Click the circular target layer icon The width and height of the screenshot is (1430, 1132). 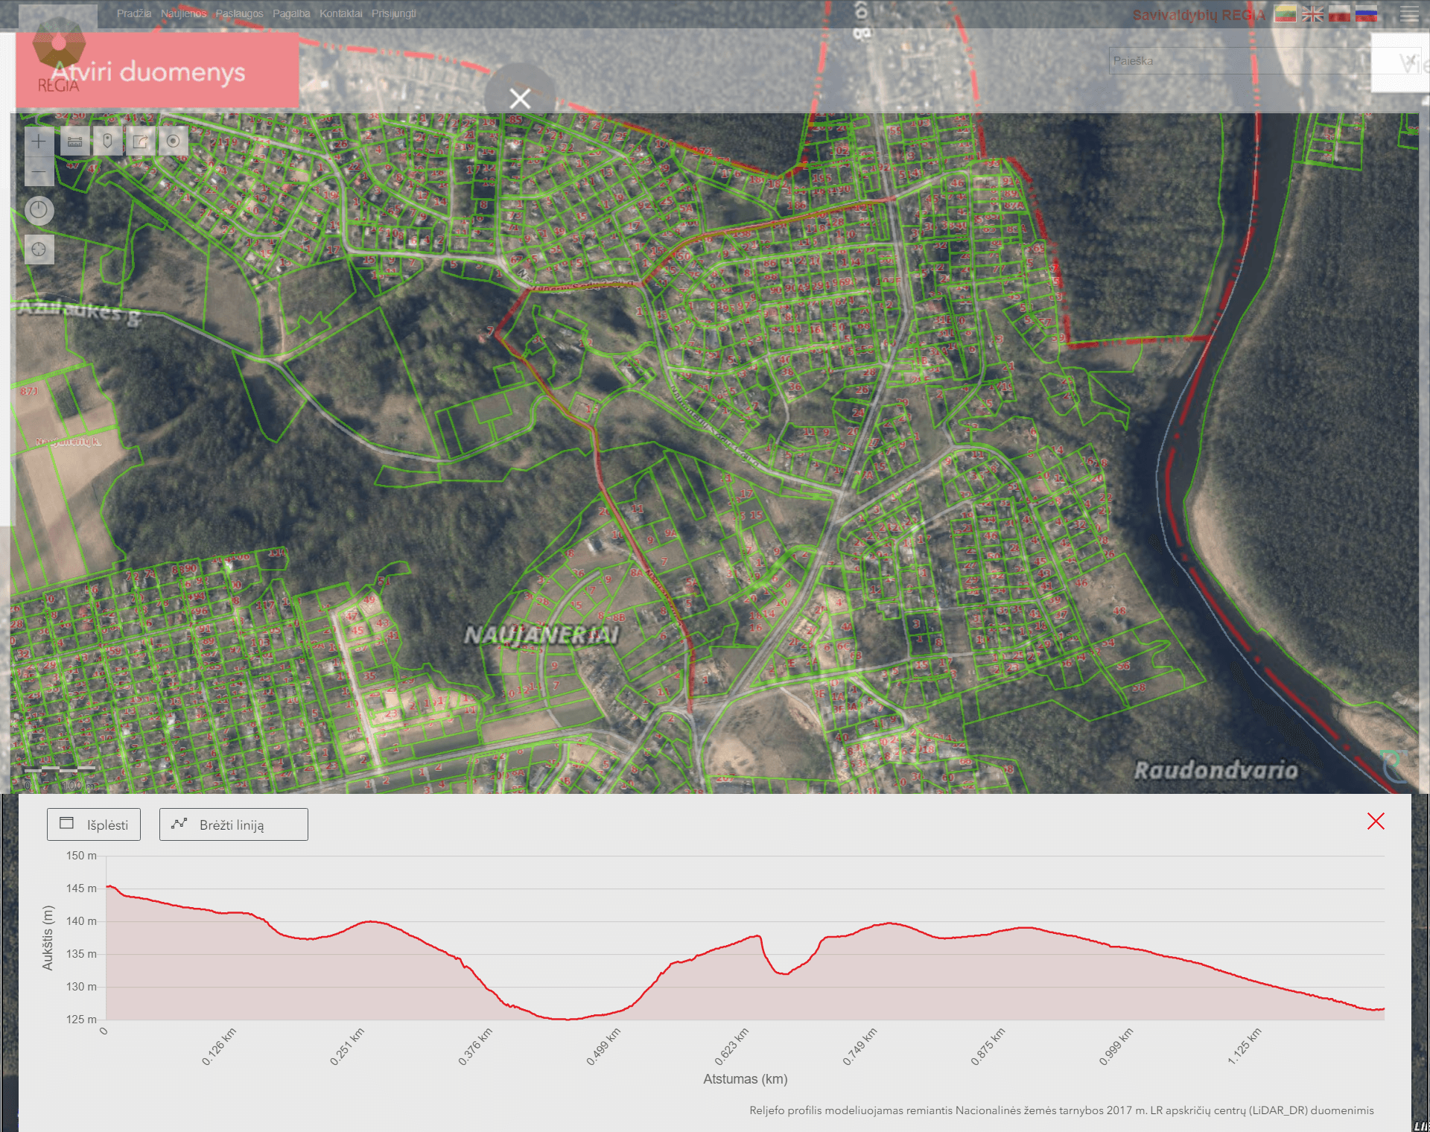coord(173,141)
